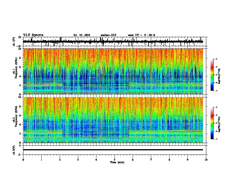Click the "6" kHz tick on ch.2 spectrogram
Screen dimensions: 232x179
tap(20, 115)
